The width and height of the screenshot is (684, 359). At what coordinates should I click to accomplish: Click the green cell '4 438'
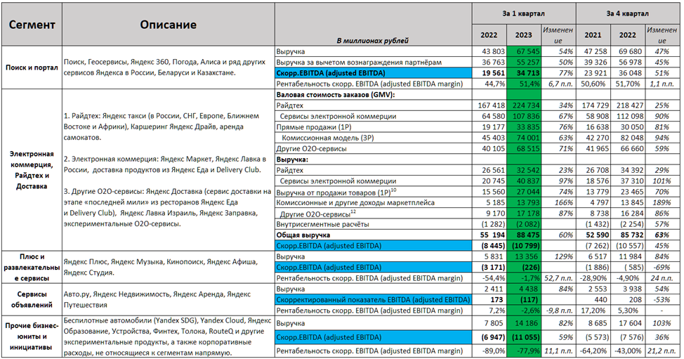pyautogui.click(x=523, y=289)
